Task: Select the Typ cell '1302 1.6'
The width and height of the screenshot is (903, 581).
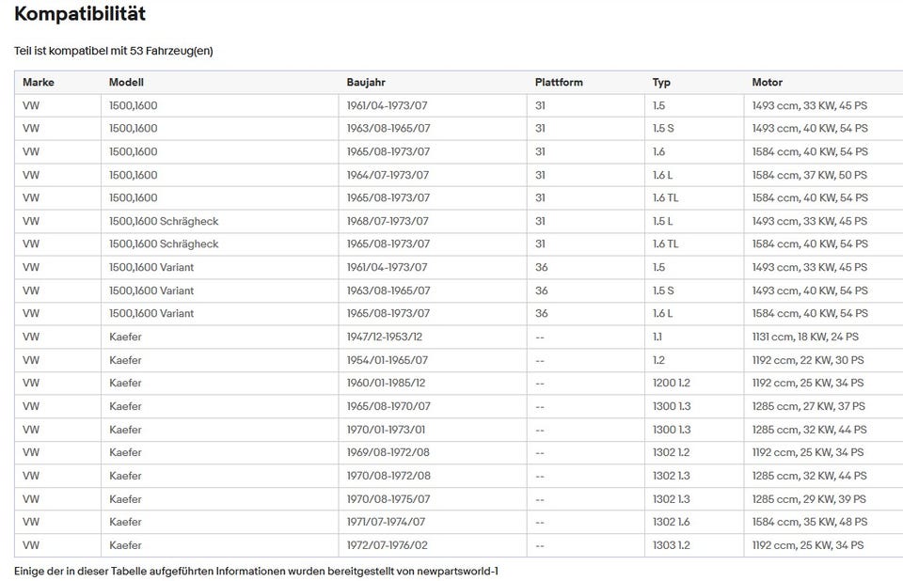Action: pyautogui.click(x=671, y=522)
